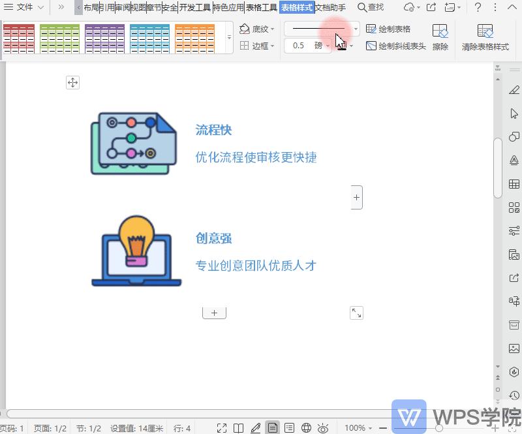Click the 文档助手 tab button
Screen dimensions: 522x434
[332, 7]
